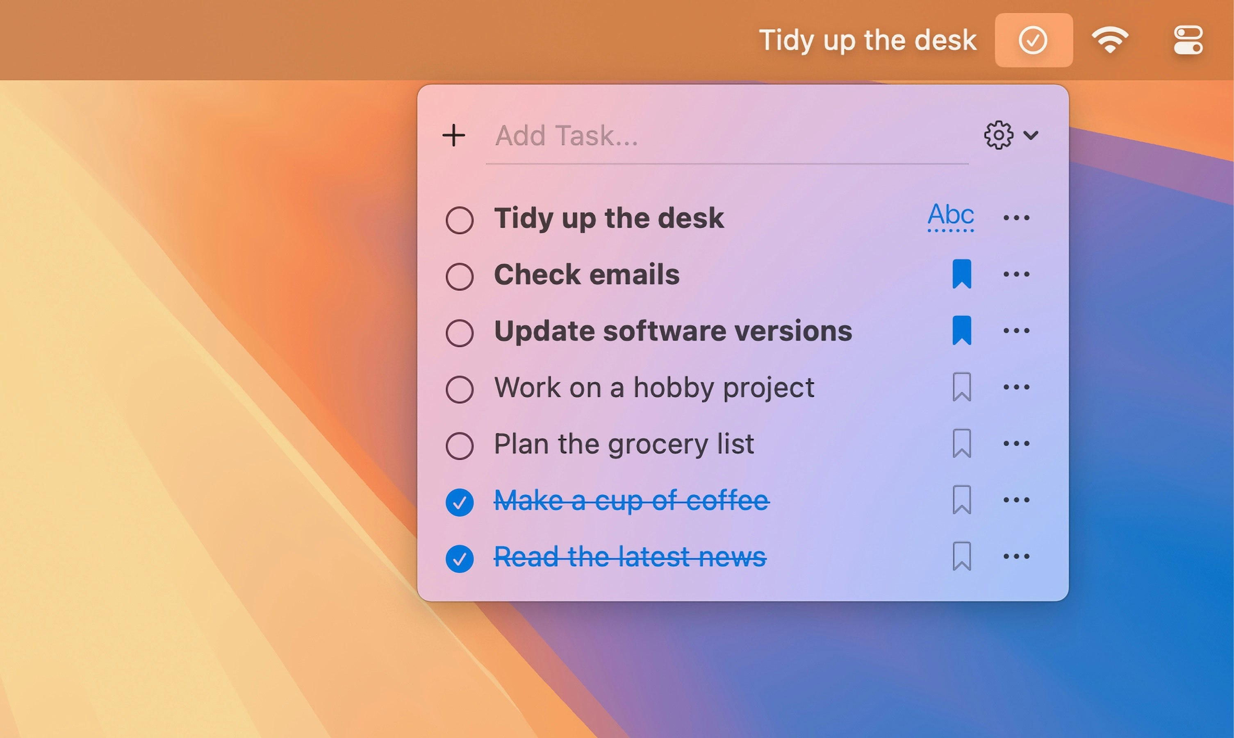
Task: Open more options for Tidy up the desk
Action: (1017, 217)
